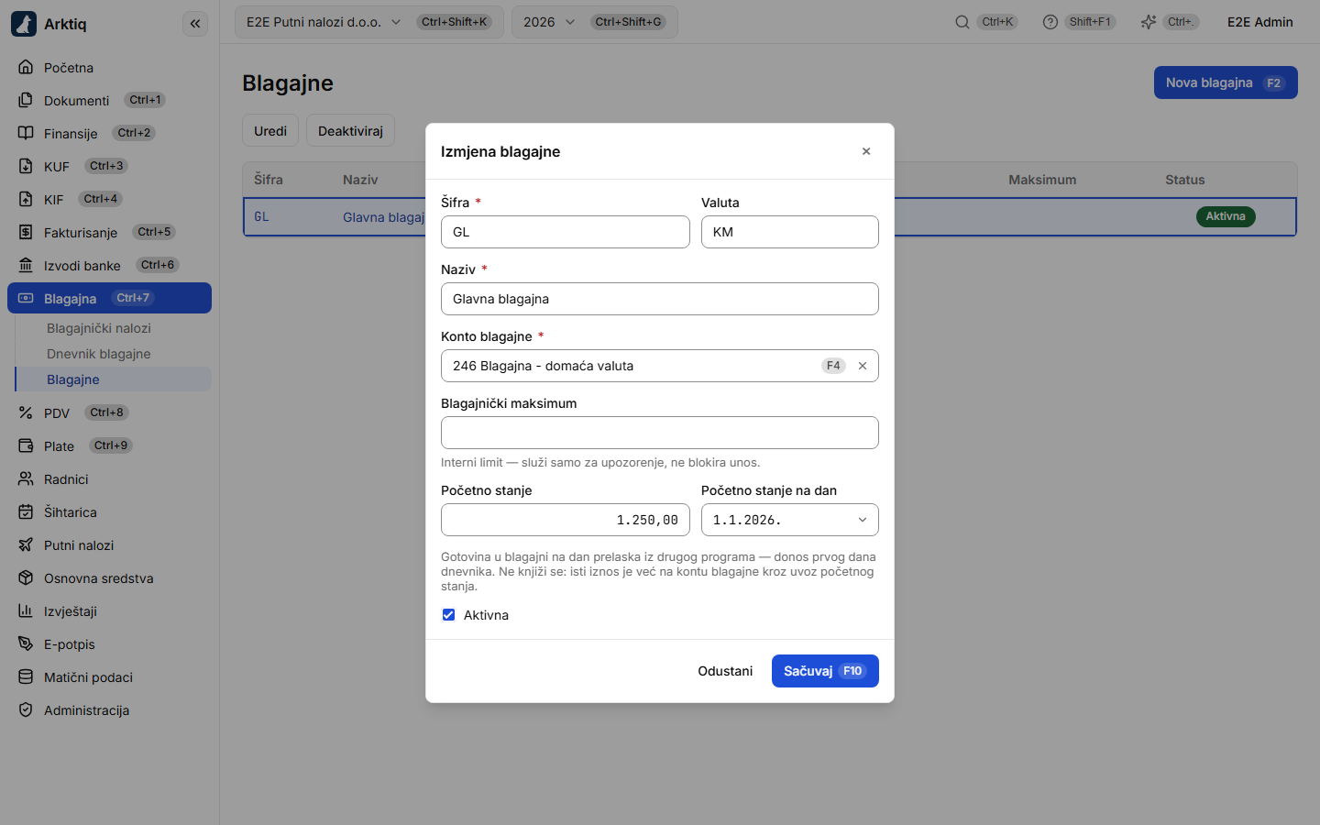This screenshot has height=825, width=1320.
Task: Open the 2026 year dropdown
Action: click(595, 22)
